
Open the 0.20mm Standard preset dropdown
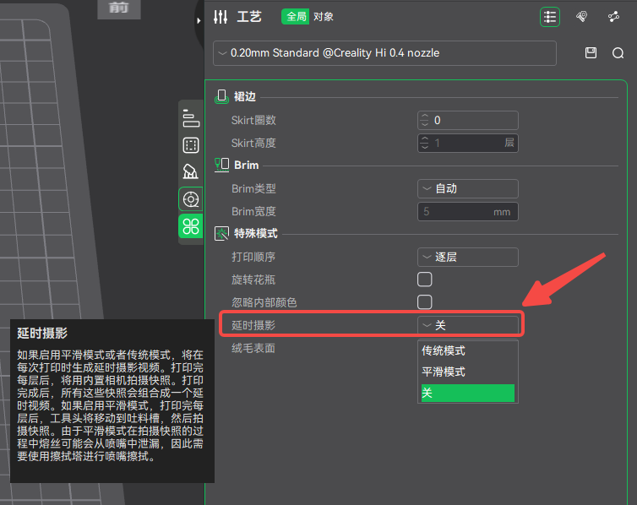pos(384,53)
